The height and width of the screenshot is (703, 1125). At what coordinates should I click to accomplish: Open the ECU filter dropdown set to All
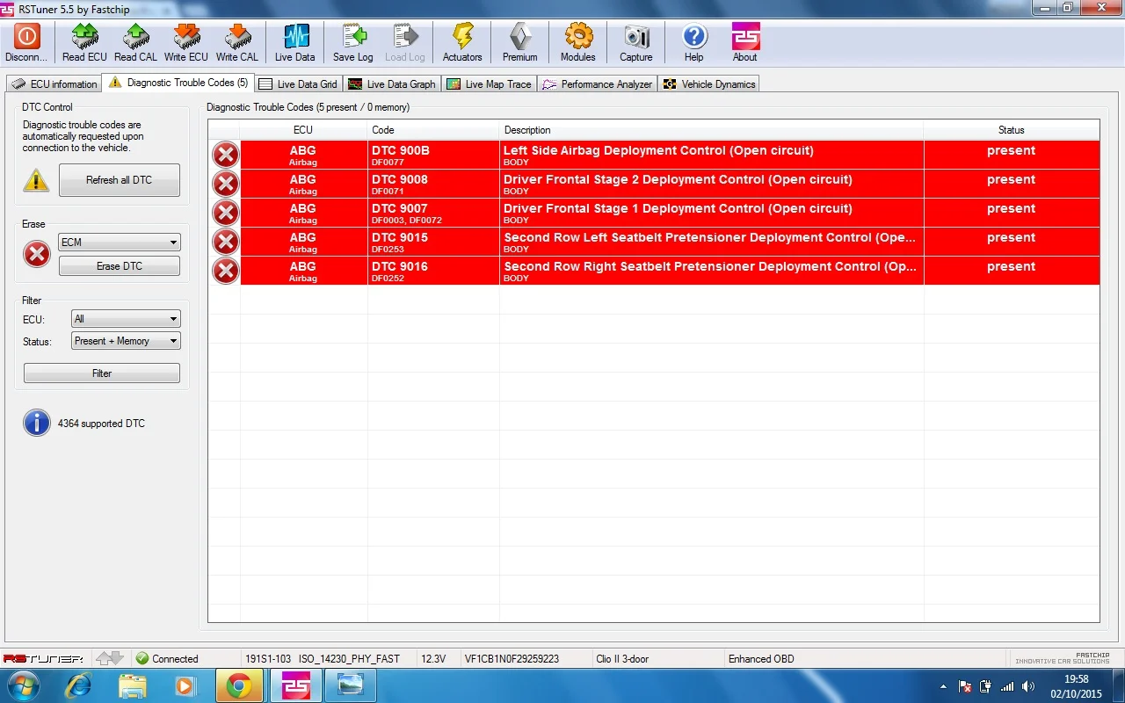(126, 319)
